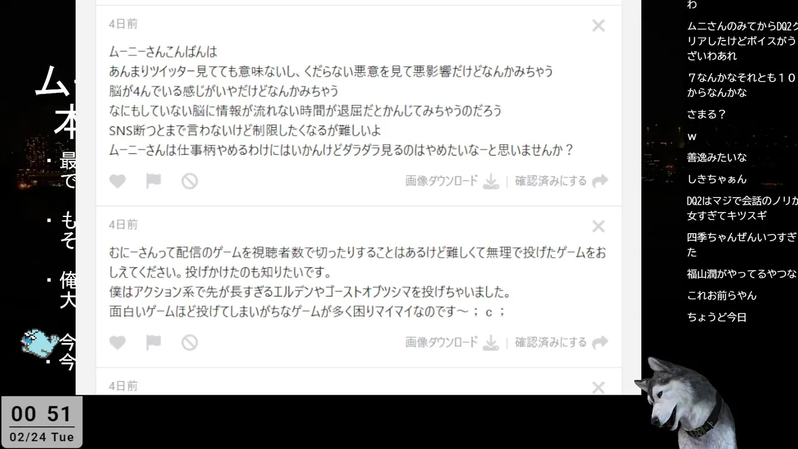Click the pixel whale icon
Screen dimensions: 798x449
39,342
